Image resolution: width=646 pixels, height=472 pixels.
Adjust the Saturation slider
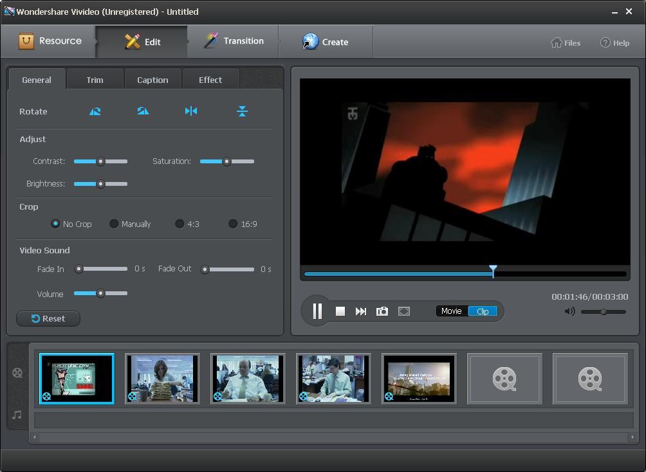click(x=226, y=161)
